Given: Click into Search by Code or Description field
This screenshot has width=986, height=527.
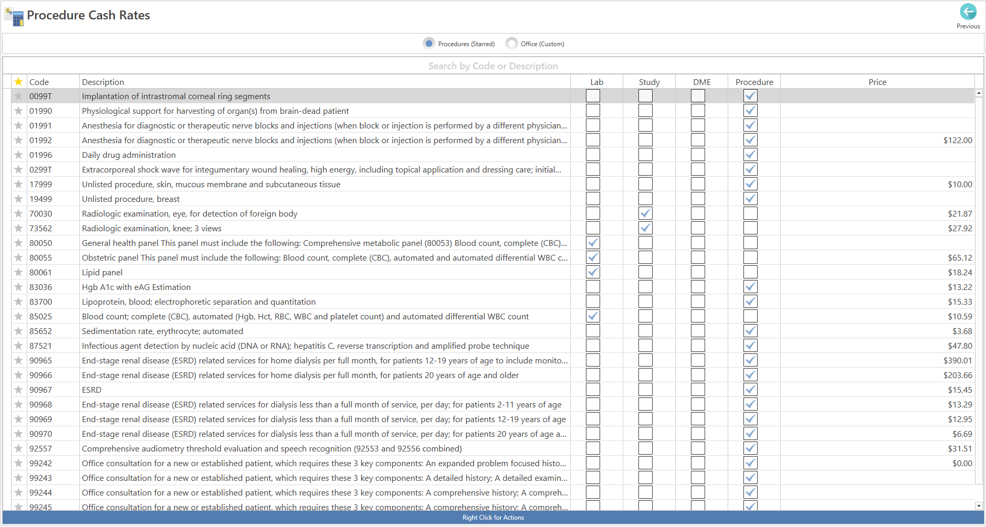Looking at the screenshot, I should [x=493, y=66].
